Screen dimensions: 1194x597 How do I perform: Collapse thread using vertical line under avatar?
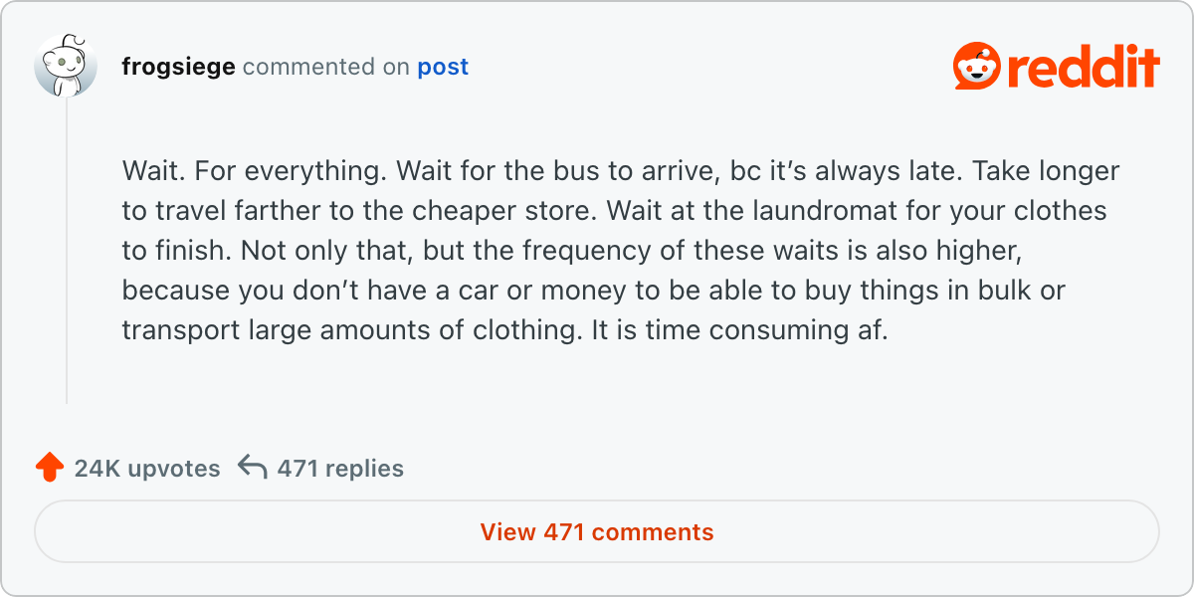coord(67,251)
